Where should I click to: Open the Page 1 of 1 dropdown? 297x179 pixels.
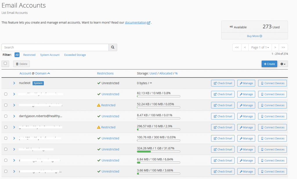tap(260, 47)
